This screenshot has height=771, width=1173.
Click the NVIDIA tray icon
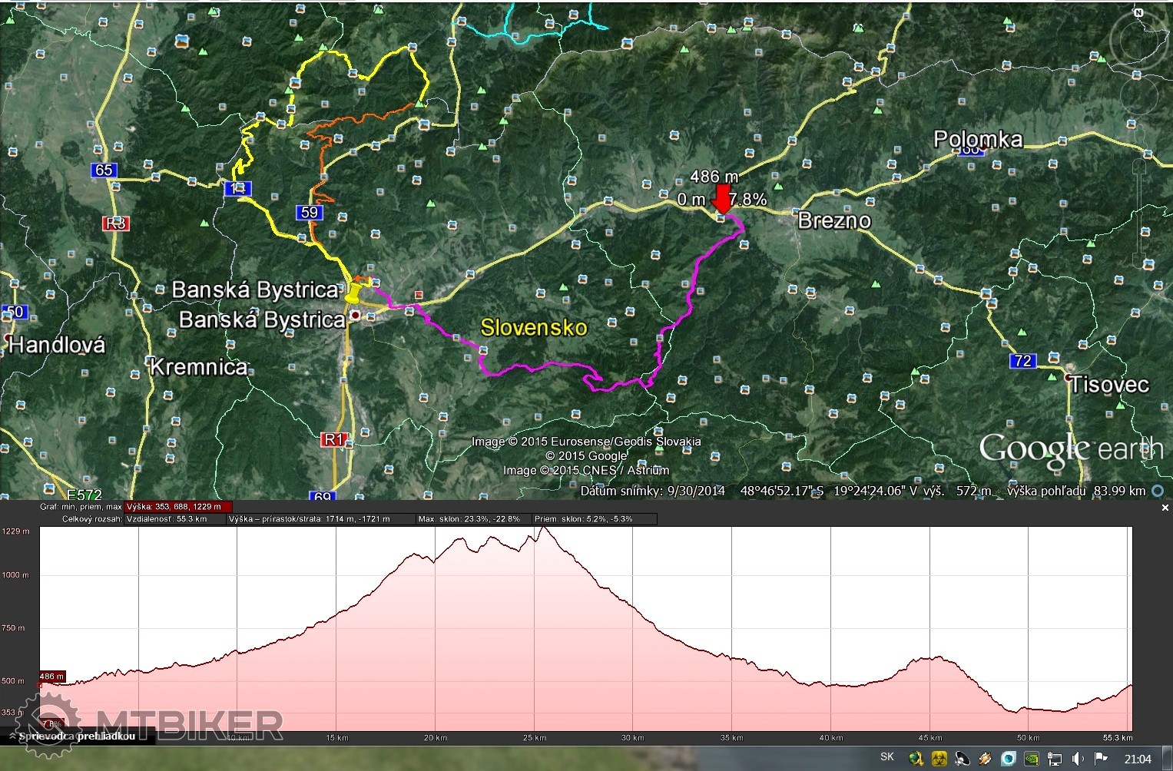[x=1032, y=759]
